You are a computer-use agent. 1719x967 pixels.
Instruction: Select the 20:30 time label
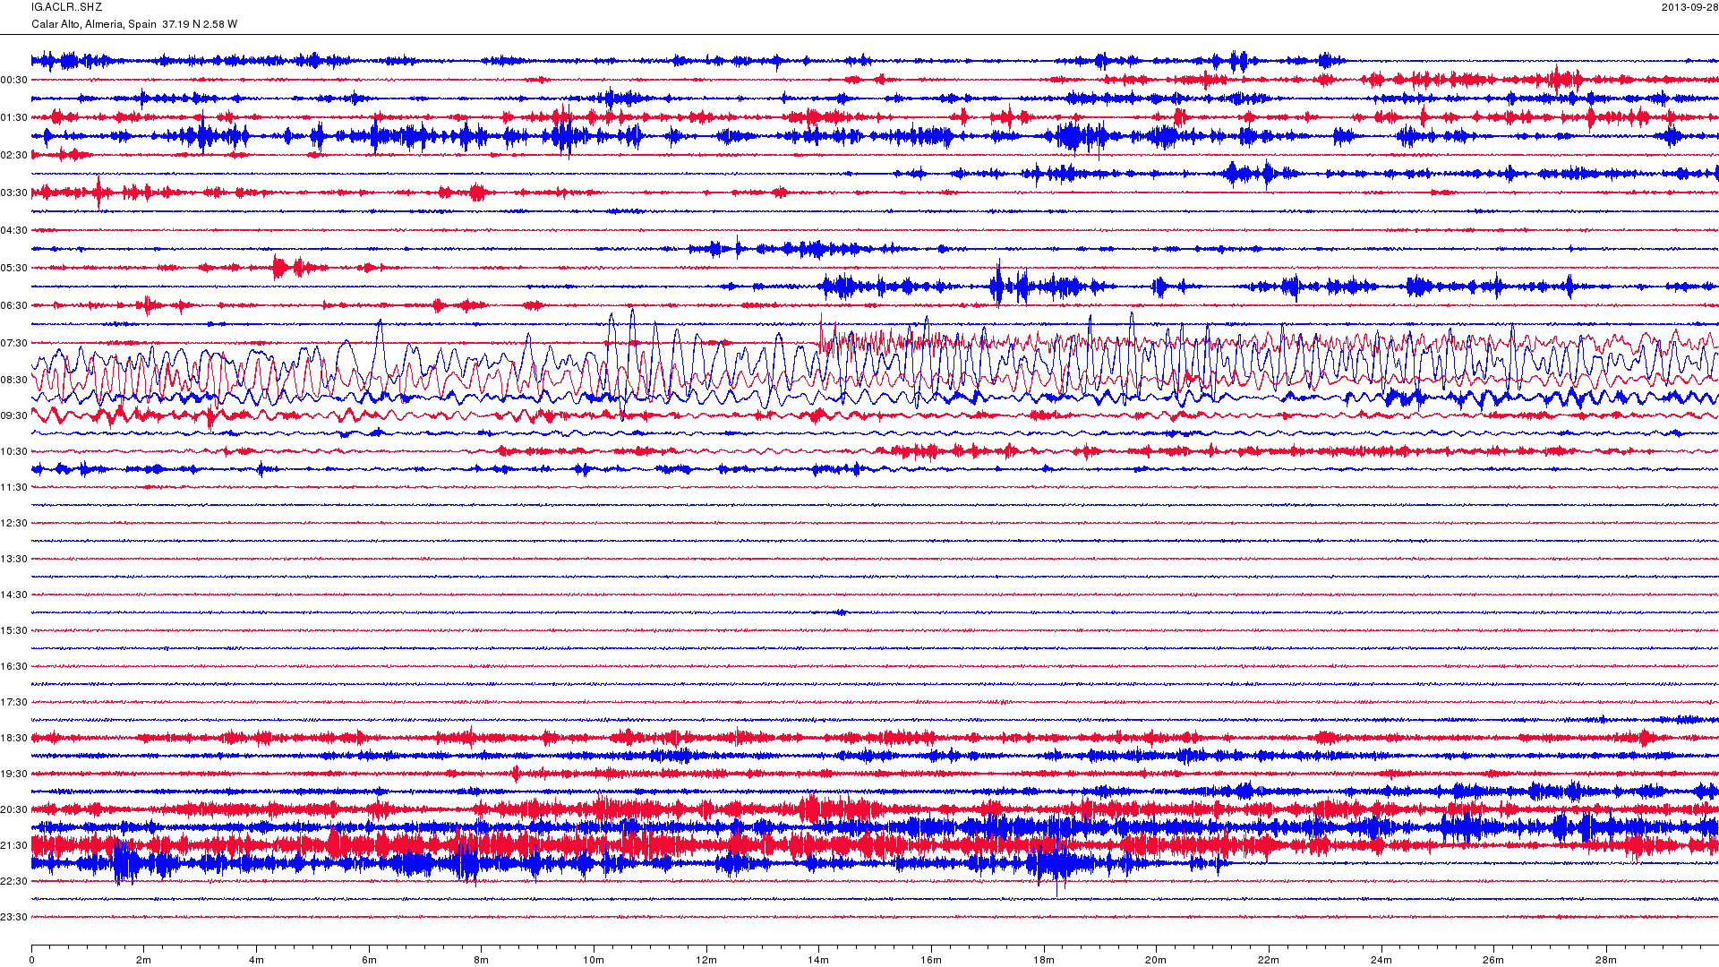[x=14, y=810]
